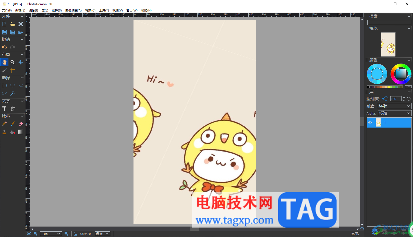Adjust the 透明度 opacity slider knob
Viewport: 413px width, 237px height.
click(386, 99)
